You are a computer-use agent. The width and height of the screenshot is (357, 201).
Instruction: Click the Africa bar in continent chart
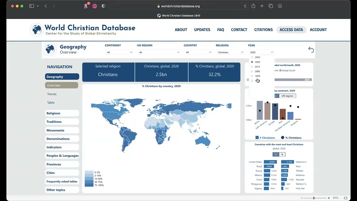260,110
